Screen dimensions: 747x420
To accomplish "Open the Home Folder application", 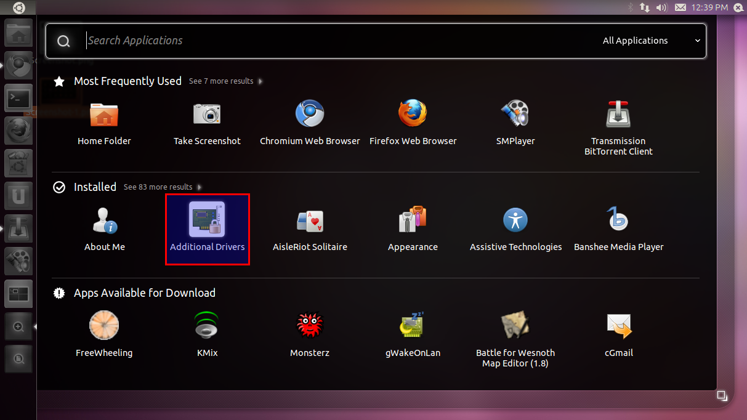I will tap(104, 123).
